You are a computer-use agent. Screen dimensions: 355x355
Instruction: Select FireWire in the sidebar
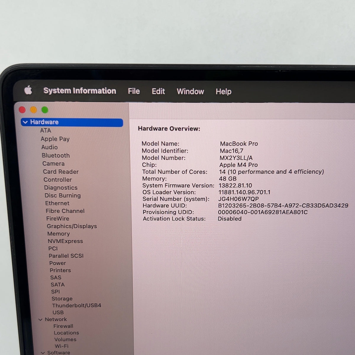point(58,219)
